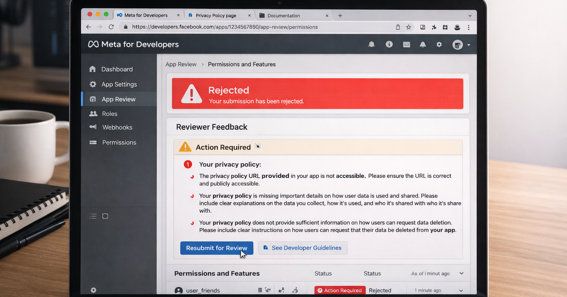Bookmark this page with the star icon

pyautogui.click(x=408, y=27)
